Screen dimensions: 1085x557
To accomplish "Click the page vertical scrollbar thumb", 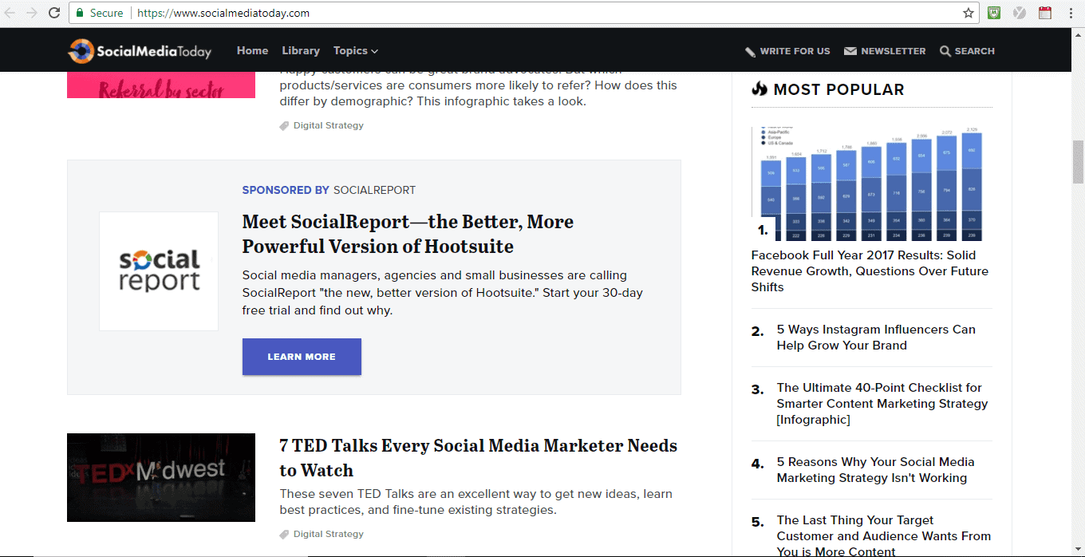I will [1078, 162].
